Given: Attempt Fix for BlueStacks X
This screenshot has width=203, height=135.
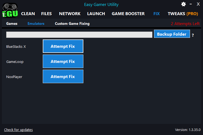Looking at the screenshot, I should click(63, 46).
